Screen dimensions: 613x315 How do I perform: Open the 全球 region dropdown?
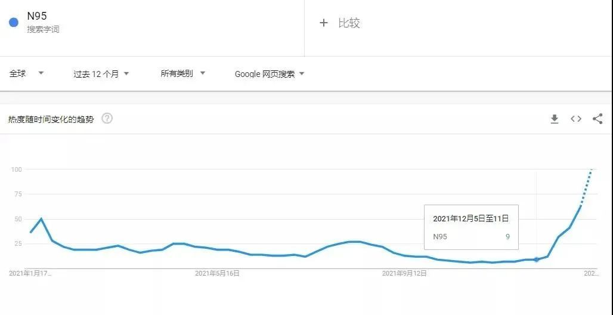click(x=27, y=73)
